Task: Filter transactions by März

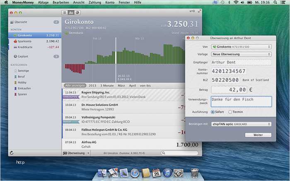Action: 121,86
